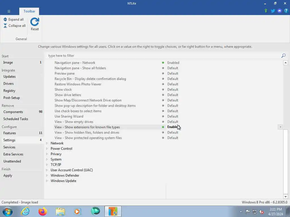Open the hamburger menu icon
The width and height of the screenshot is (290, 217).
(9, 11)
